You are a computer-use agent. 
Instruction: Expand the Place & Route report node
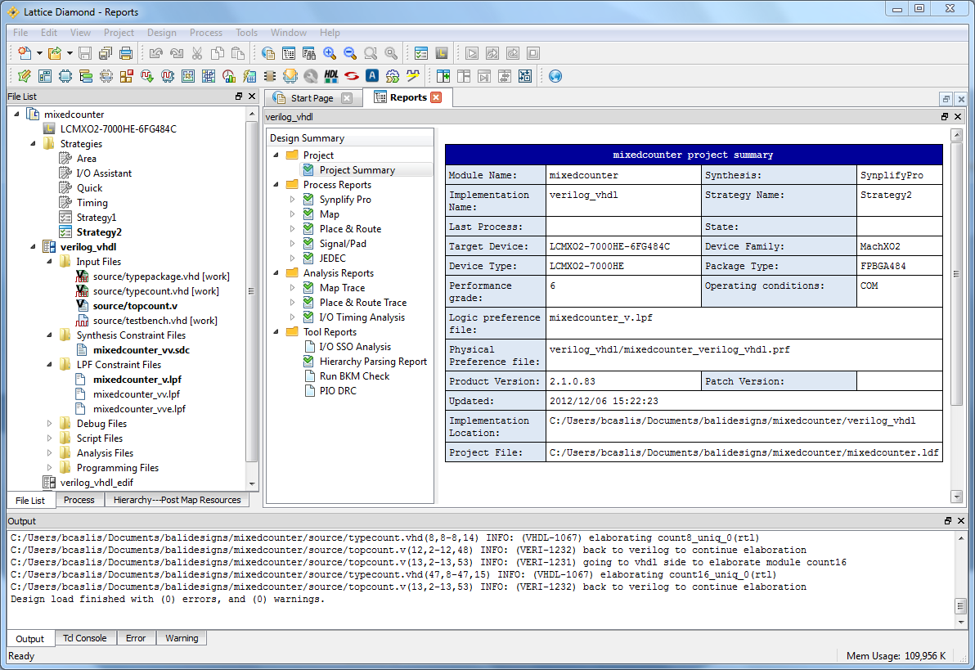coord(293,229)
